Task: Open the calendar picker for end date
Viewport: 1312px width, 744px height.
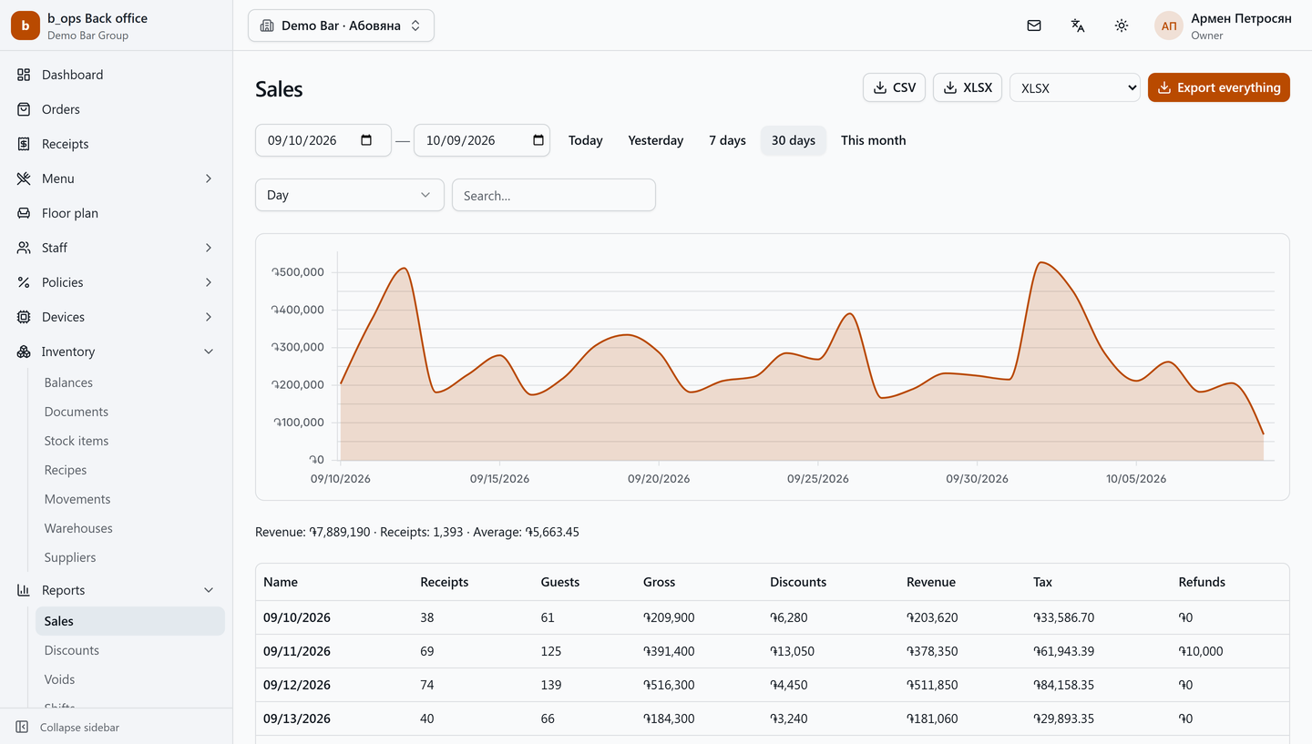Action: click(538, 140)
